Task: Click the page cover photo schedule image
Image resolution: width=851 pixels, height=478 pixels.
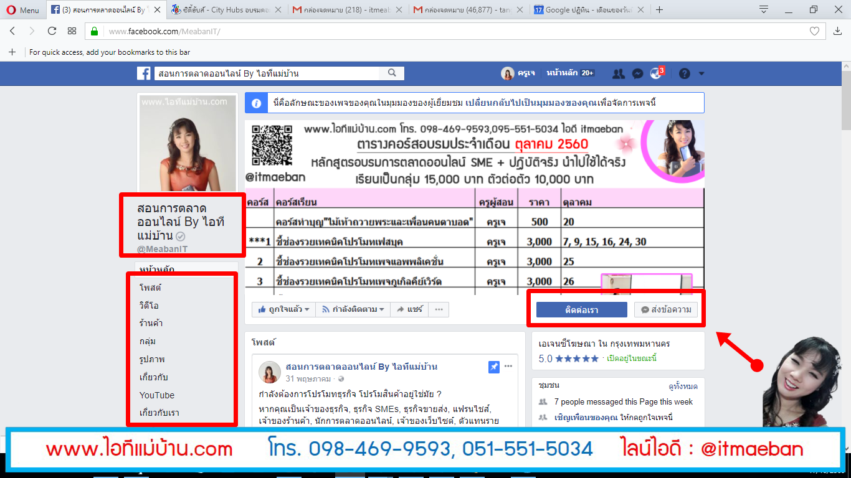Action: click(474, 207)
